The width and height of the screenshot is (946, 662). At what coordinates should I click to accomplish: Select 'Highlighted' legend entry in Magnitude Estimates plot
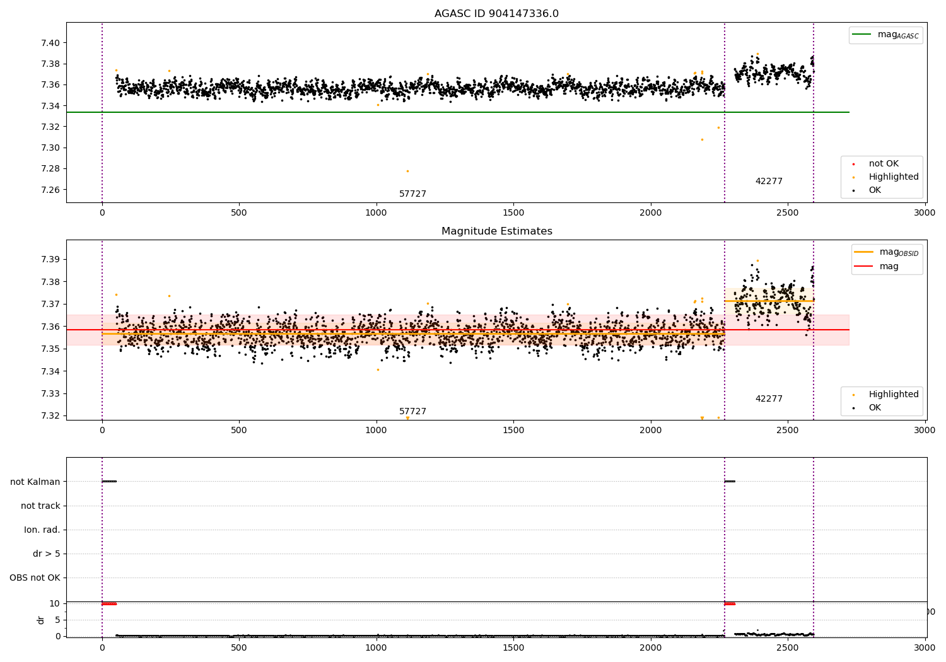[893, 395]
